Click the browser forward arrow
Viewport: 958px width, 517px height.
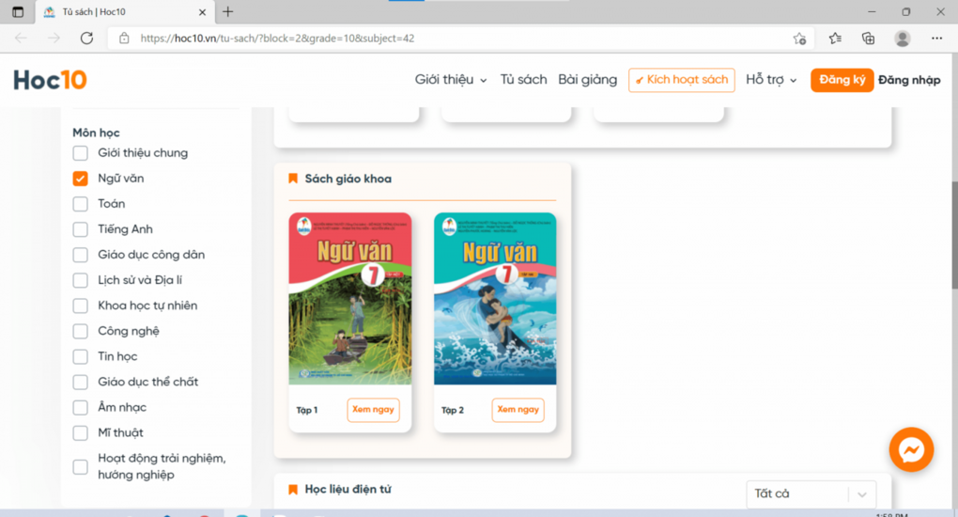click(54, 38)
